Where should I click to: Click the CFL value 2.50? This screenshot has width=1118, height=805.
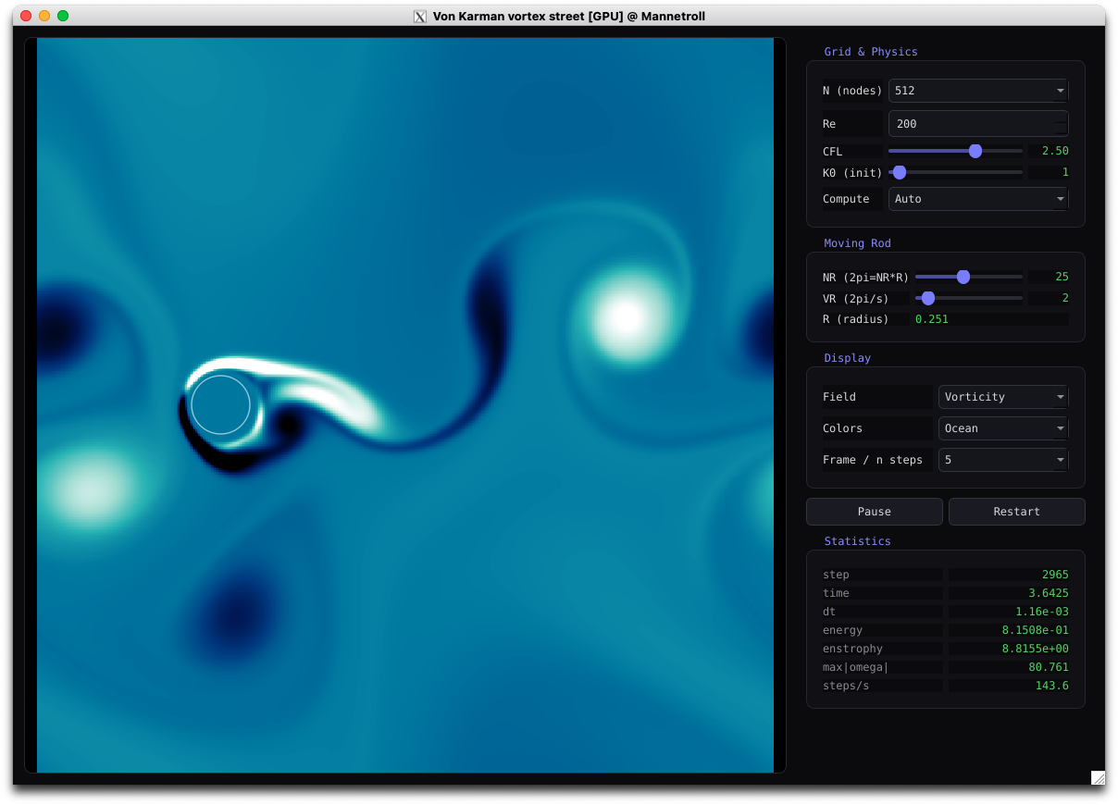[x=1055, y=151]
